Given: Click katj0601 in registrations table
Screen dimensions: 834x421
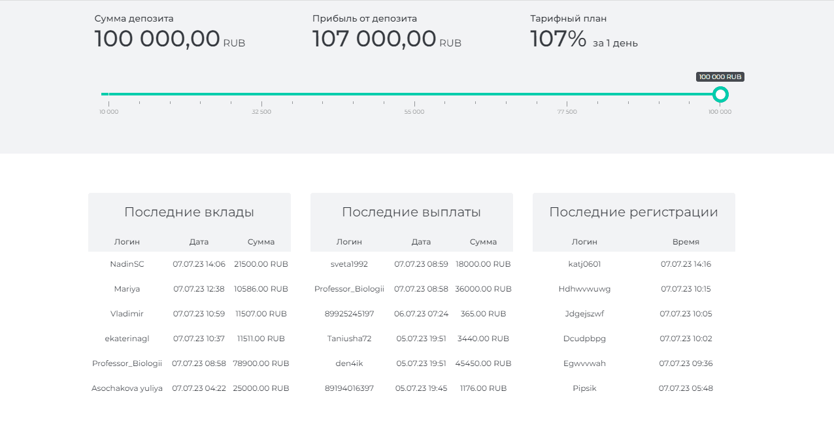Looking at the screenshot, I should [585, 263].
